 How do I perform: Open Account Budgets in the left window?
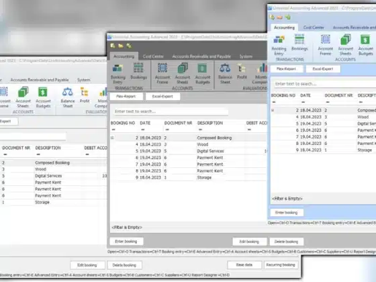(x=43, y=97)
